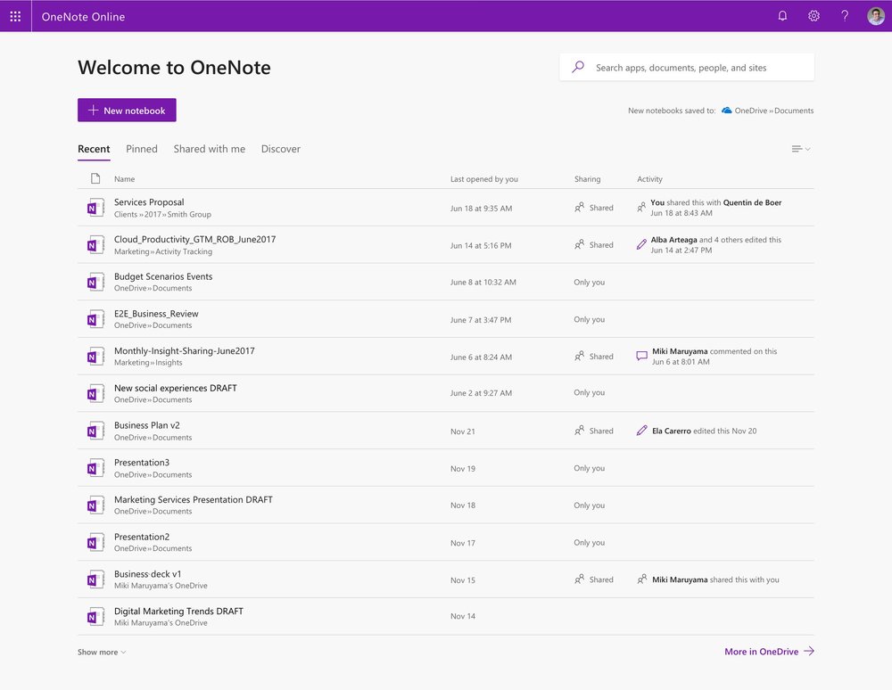Click the search magnifier icon
This screenshot has height=690, width=892.
pos(578,67)
